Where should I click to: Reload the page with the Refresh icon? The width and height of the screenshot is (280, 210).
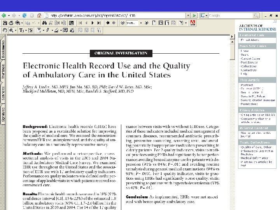click(x=24, y=16)
